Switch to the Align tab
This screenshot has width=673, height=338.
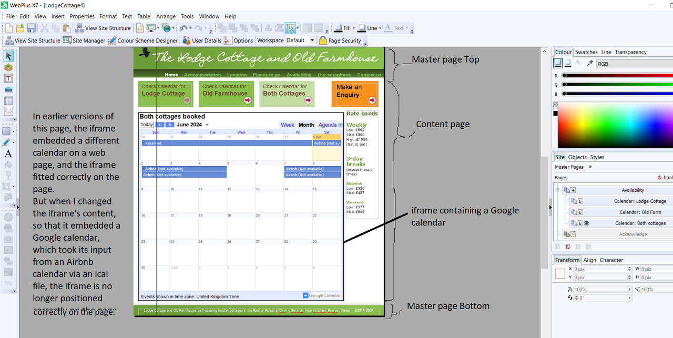tap(589, 260)
